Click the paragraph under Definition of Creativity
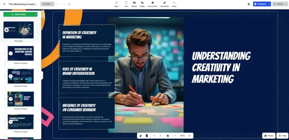This screenshot has width=289, height=140. (x=87, y=48)
